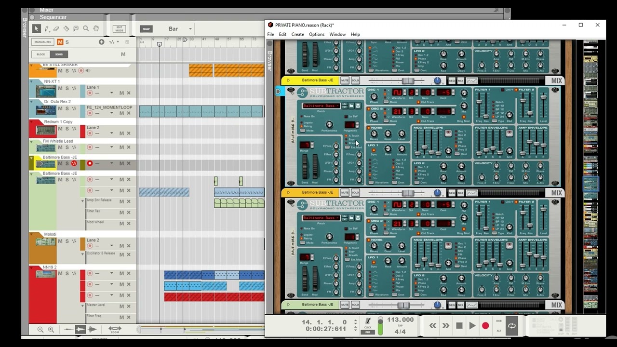Click the Play transport button
Screen dimensions: 617x347
[x=472, y=326]
